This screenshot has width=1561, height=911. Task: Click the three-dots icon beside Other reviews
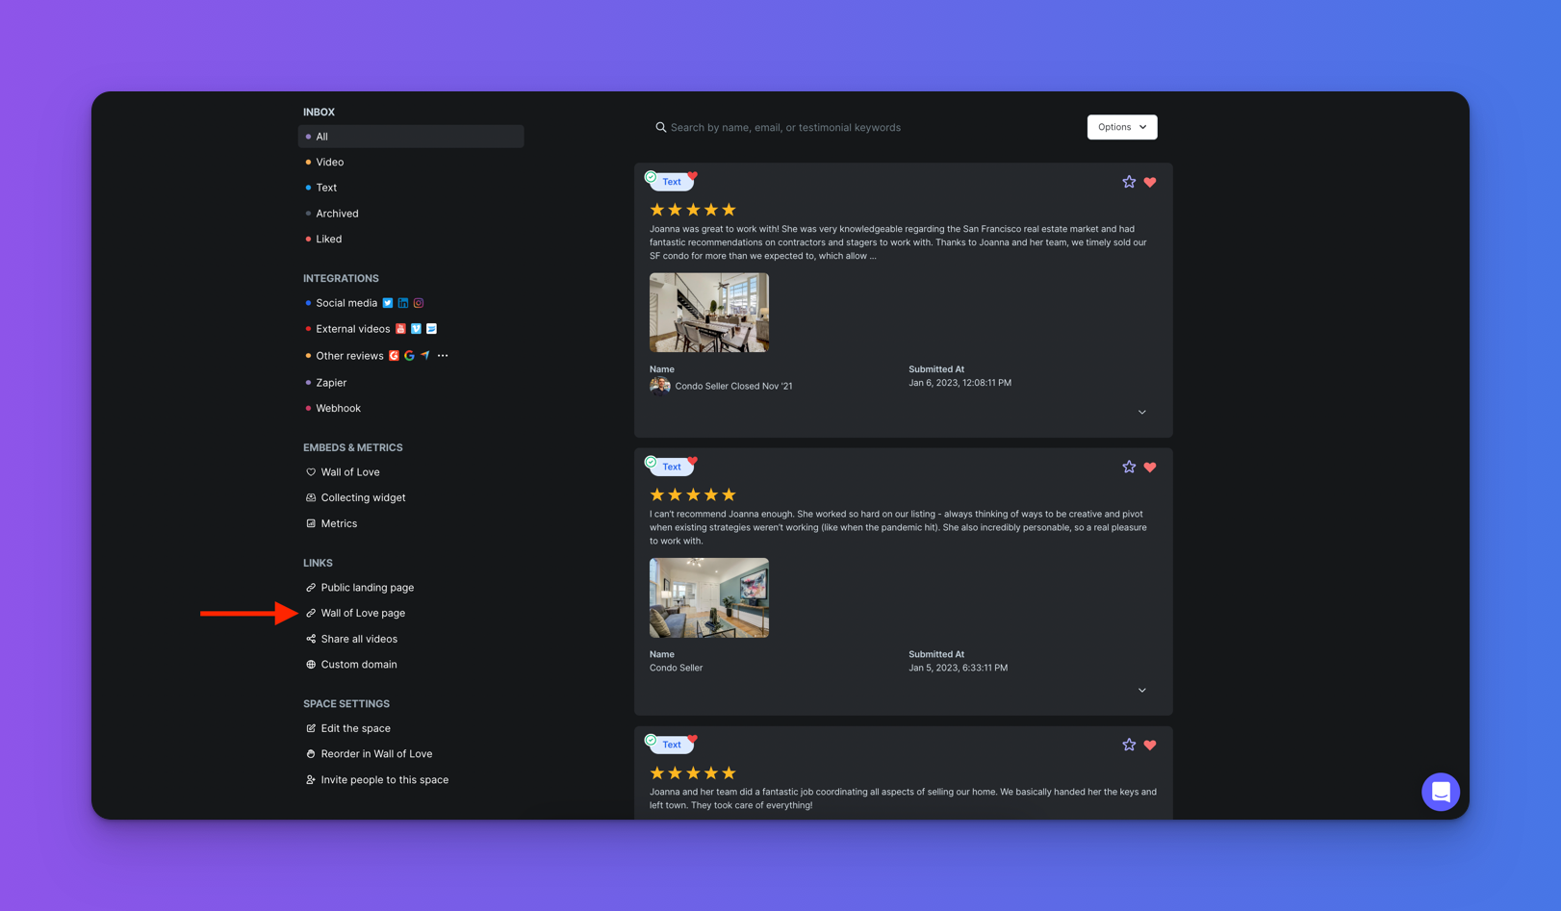[443, 356]
